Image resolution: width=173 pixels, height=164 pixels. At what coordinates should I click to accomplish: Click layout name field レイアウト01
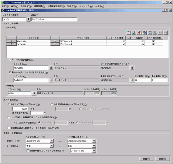click(54, 19)
